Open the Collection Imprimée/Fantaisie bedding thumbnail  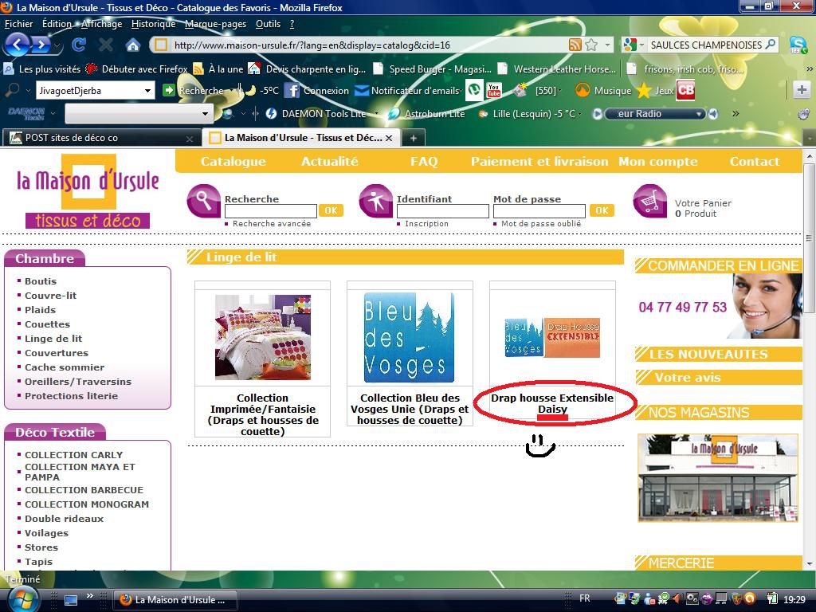tap(262, 337)
